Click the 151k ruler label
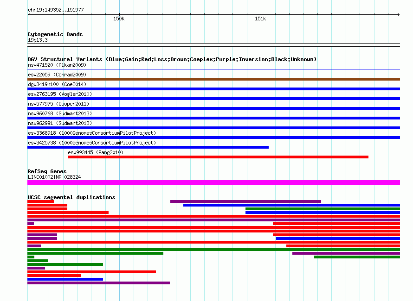This screenshot has height=301, width=413. pos(260,19)
